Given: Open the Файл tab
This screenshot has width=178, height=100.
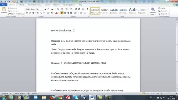Looking at the screenshot, I should click(x=4, y=5).
